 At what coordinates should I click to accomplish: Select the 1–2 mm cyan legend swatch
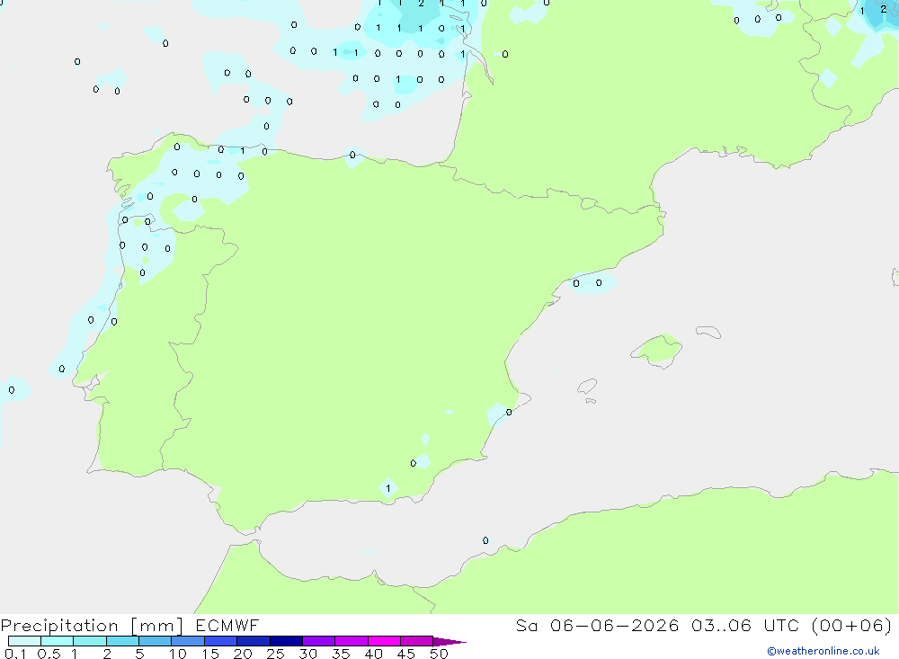(x=90, y=641)
